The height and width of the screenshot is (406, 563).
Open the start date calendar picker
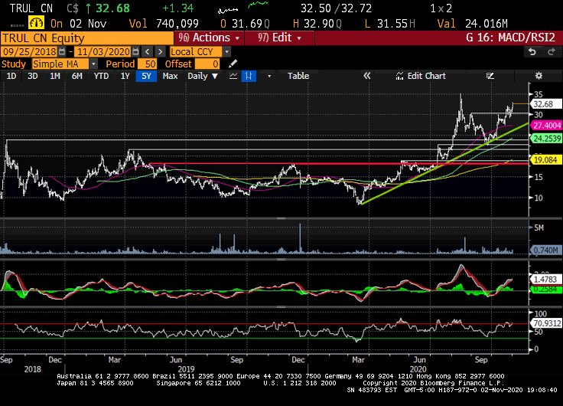pyautogui.click(x=62, y=52)
